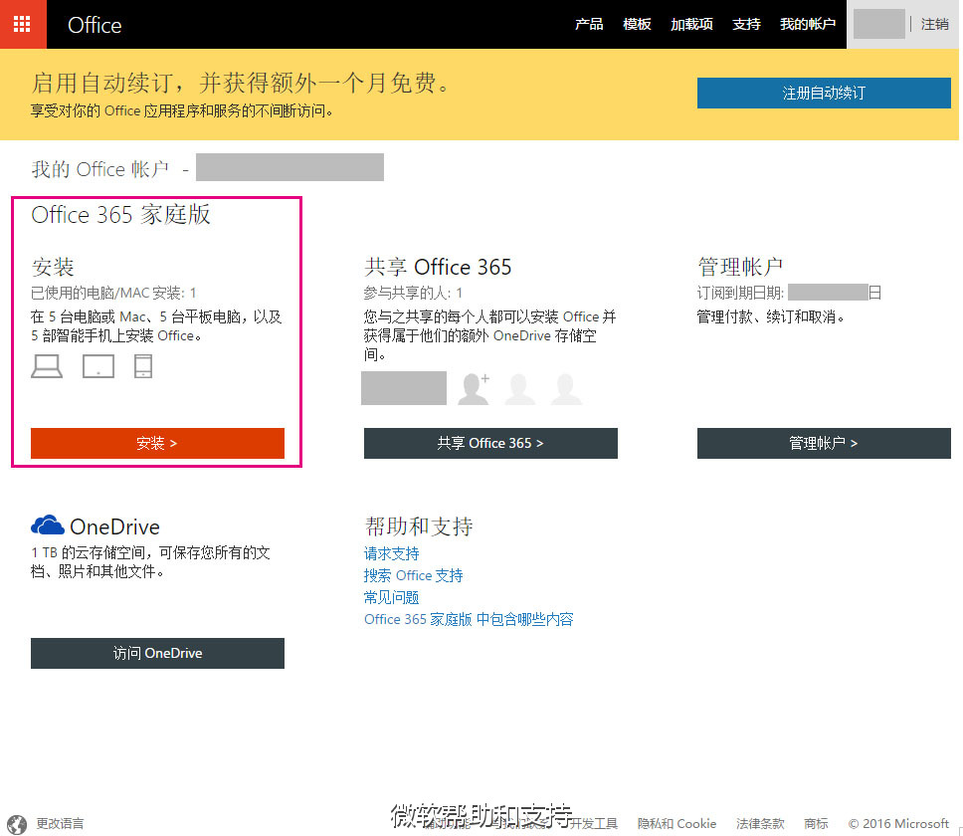Click the 订阅到期日期 label

[741, 293]
